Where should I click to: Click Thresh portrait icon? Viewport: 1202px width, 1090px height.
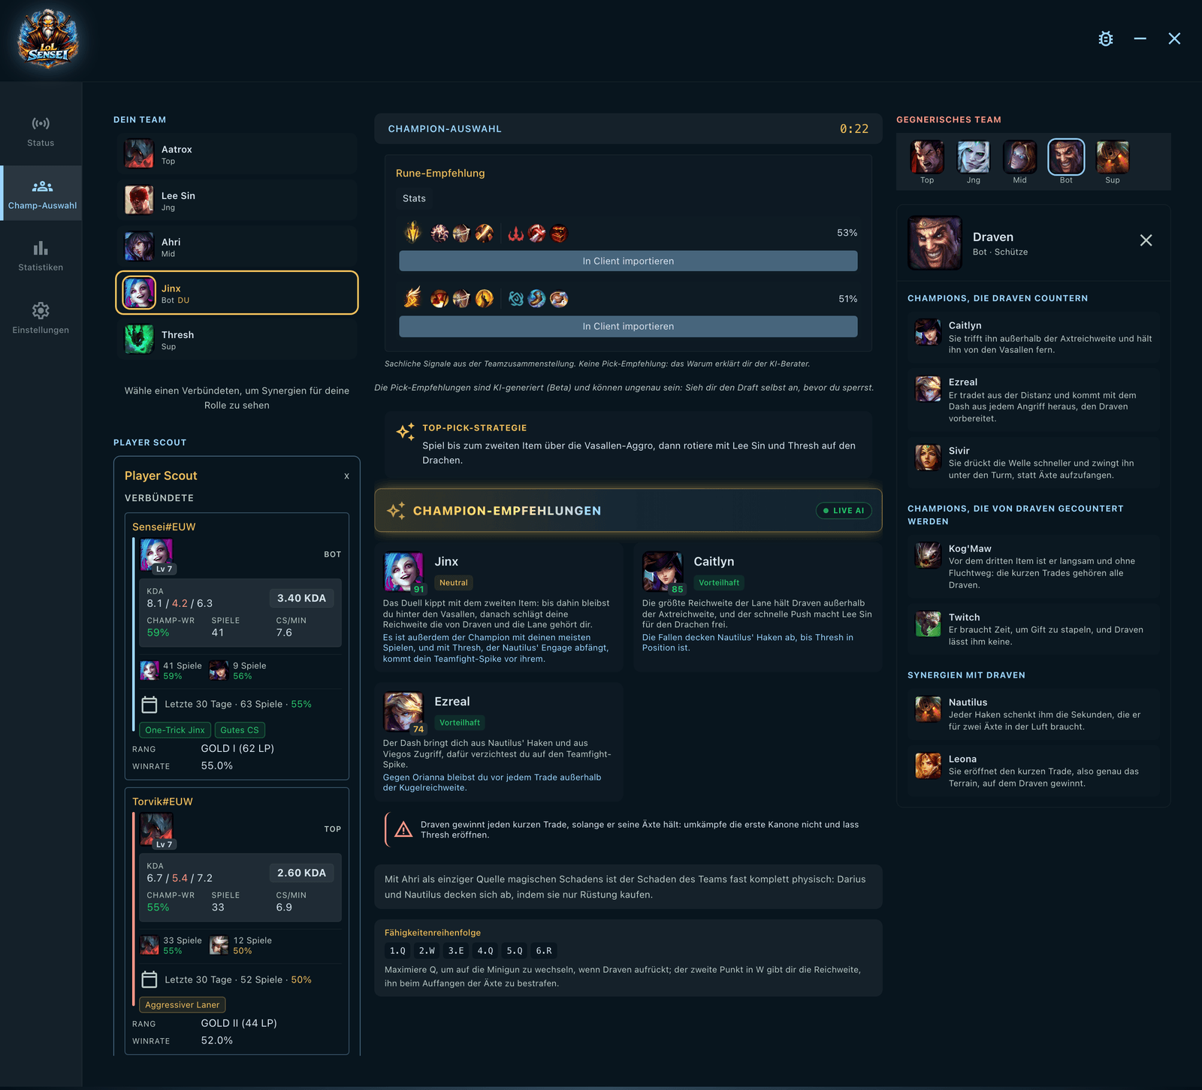pos(139,340)
